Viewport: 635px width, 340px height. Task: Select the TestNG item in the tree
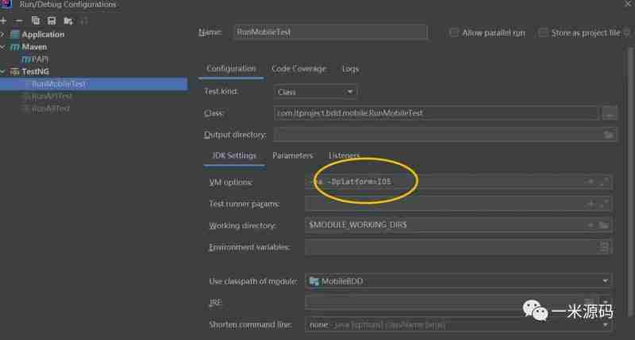click(35, 71)
